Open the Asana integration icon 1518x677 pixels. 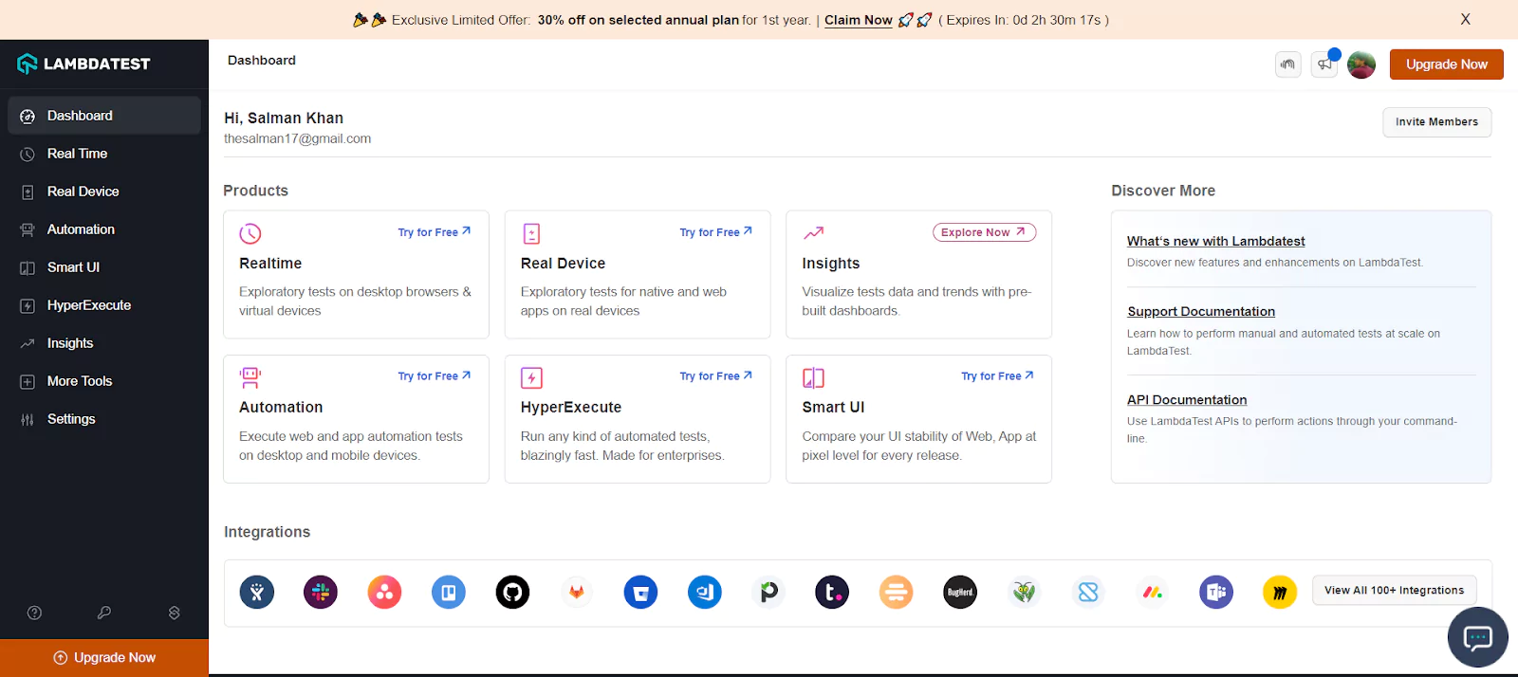point(384,593)
